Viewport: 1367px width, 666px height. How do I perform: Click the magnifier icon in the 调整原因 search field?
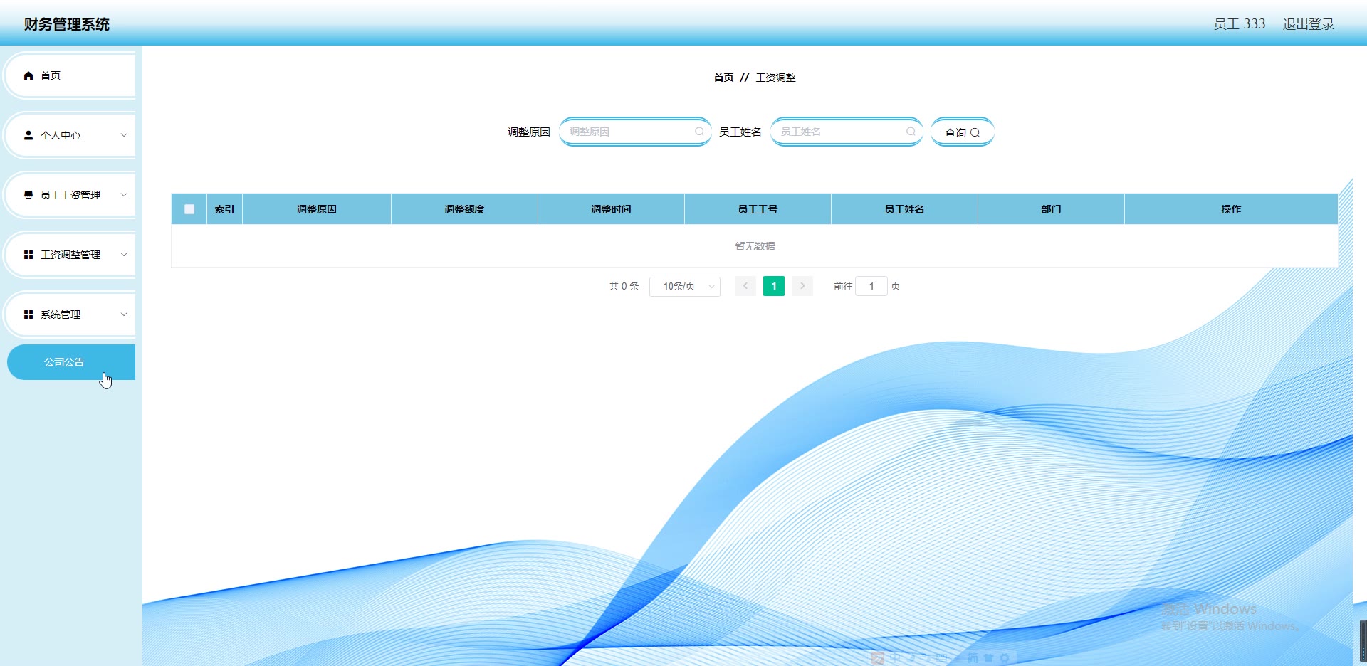[x=699, y=132]
